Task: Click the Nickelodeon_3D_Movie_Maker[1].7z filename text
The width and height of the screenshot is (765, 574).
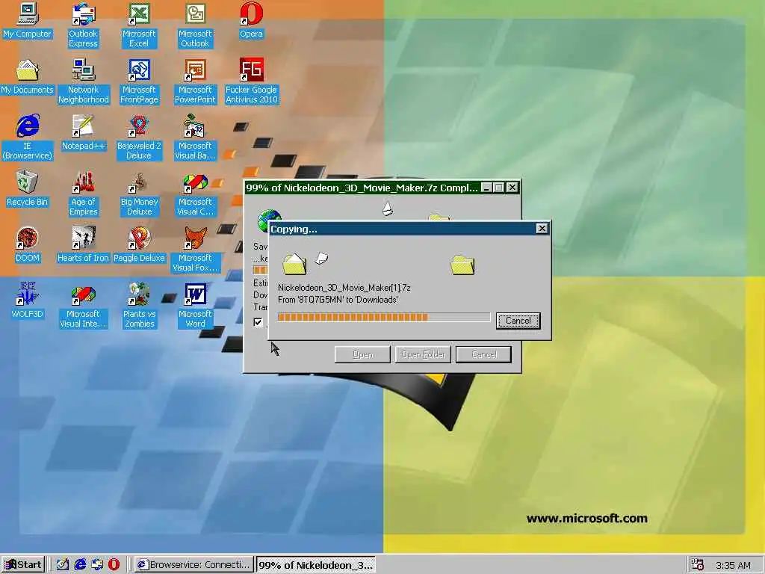Action: coord(344,288)
